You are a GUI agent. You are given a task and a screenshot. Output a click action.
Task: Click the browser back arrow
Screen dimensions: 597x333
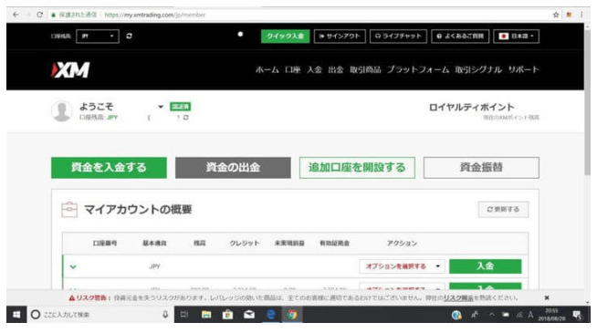[x=16, y=15]
